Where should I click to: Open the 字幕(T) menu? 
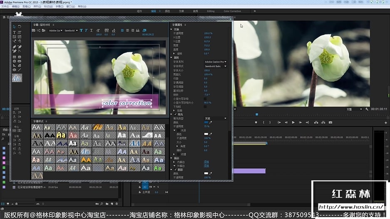(x=59, y=7)
